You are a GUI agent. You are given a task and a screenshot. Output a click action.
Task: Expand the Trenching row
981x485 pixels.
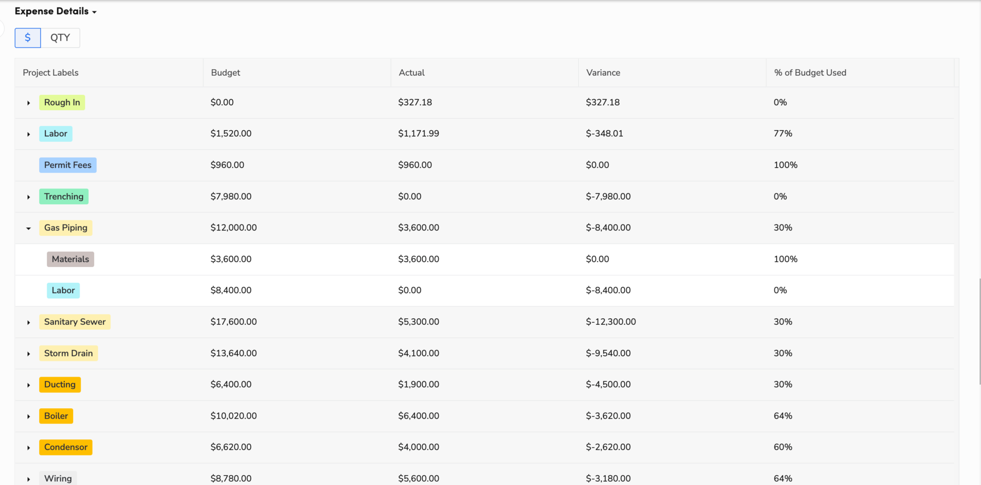[28, 196]
